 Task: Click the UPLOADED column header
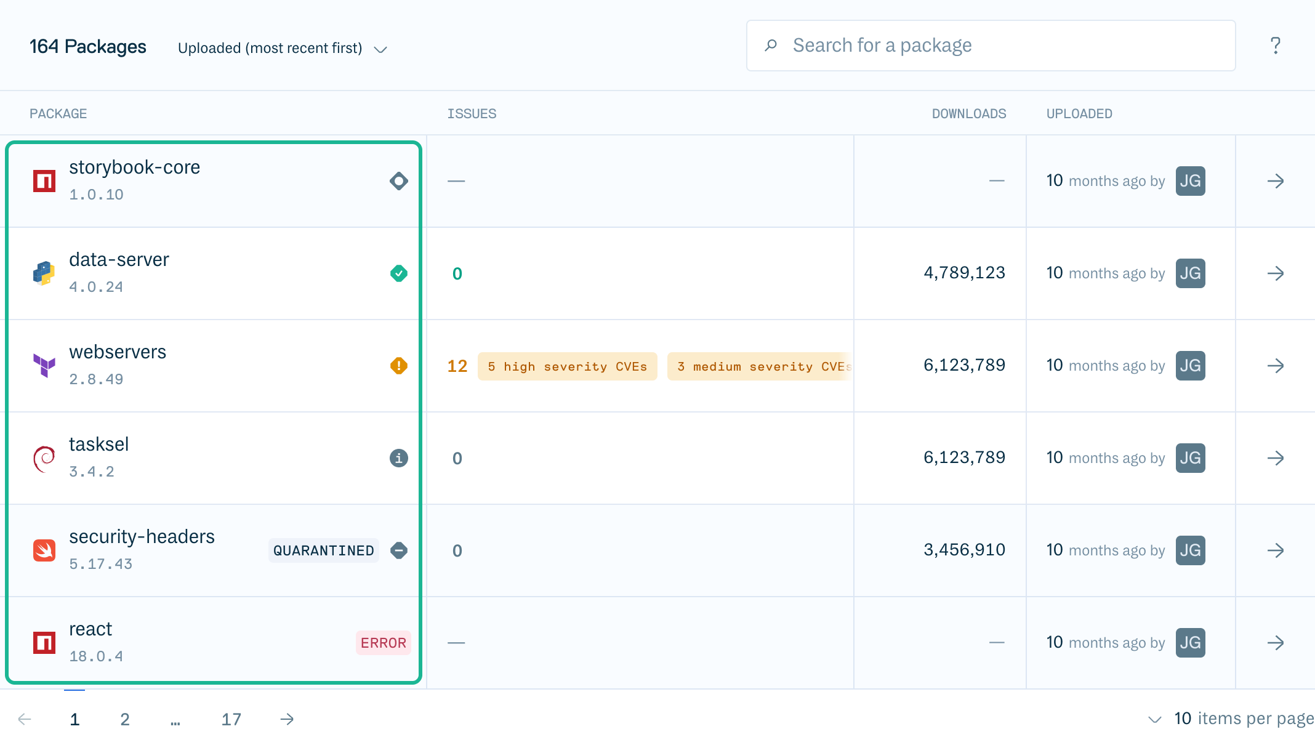[1079, 114]
